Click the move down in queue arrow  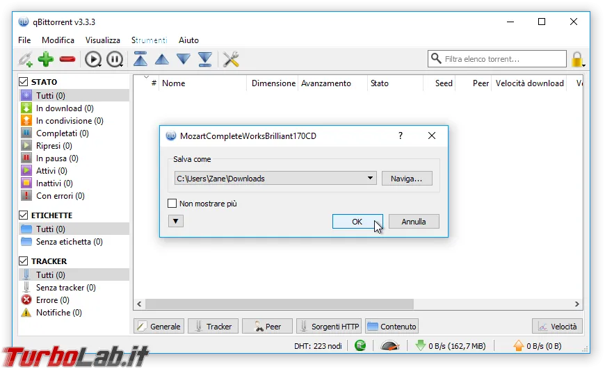tap(184, 59)
